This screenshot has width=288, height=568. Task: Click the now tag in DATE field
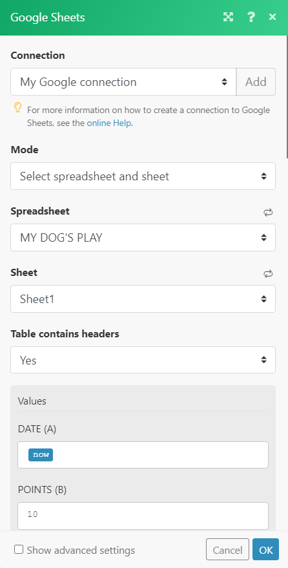[41, 455]
